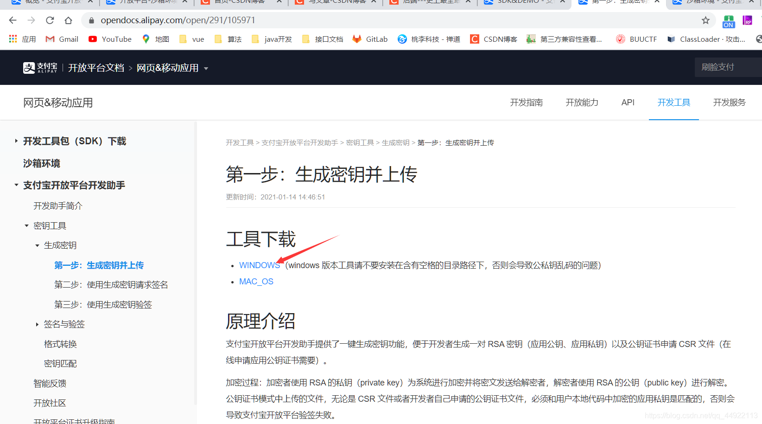Bookmark this page with the star icon

(x=705, y=20)
